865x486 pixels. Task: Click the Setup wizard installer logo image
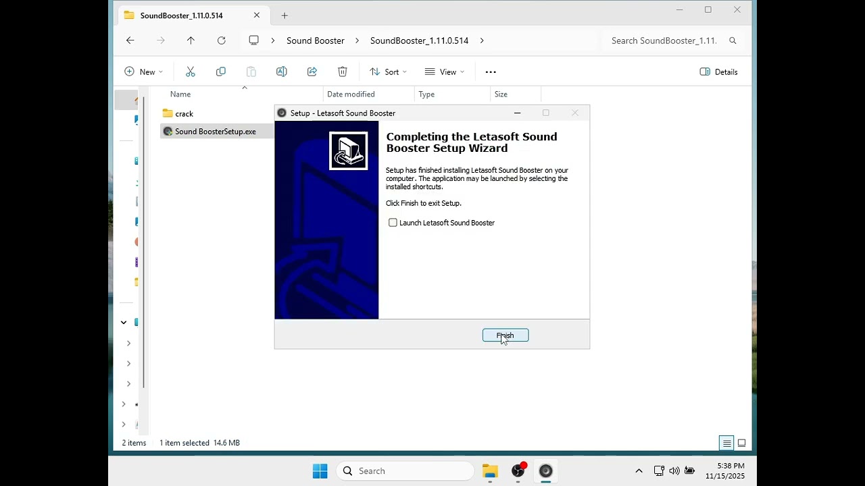[x=349, y=151]
